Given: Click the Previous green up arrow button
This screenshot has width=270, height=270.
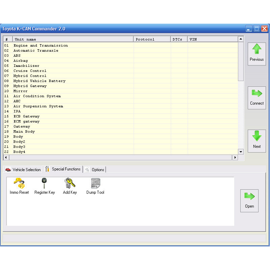Looking at the screenshot, I should coord(256,54).
